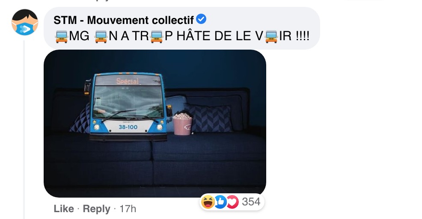Viewport: 422px width, 219px height.
Task: Click the bus emoji inside V IR
Action: click(x=271, y=36)
